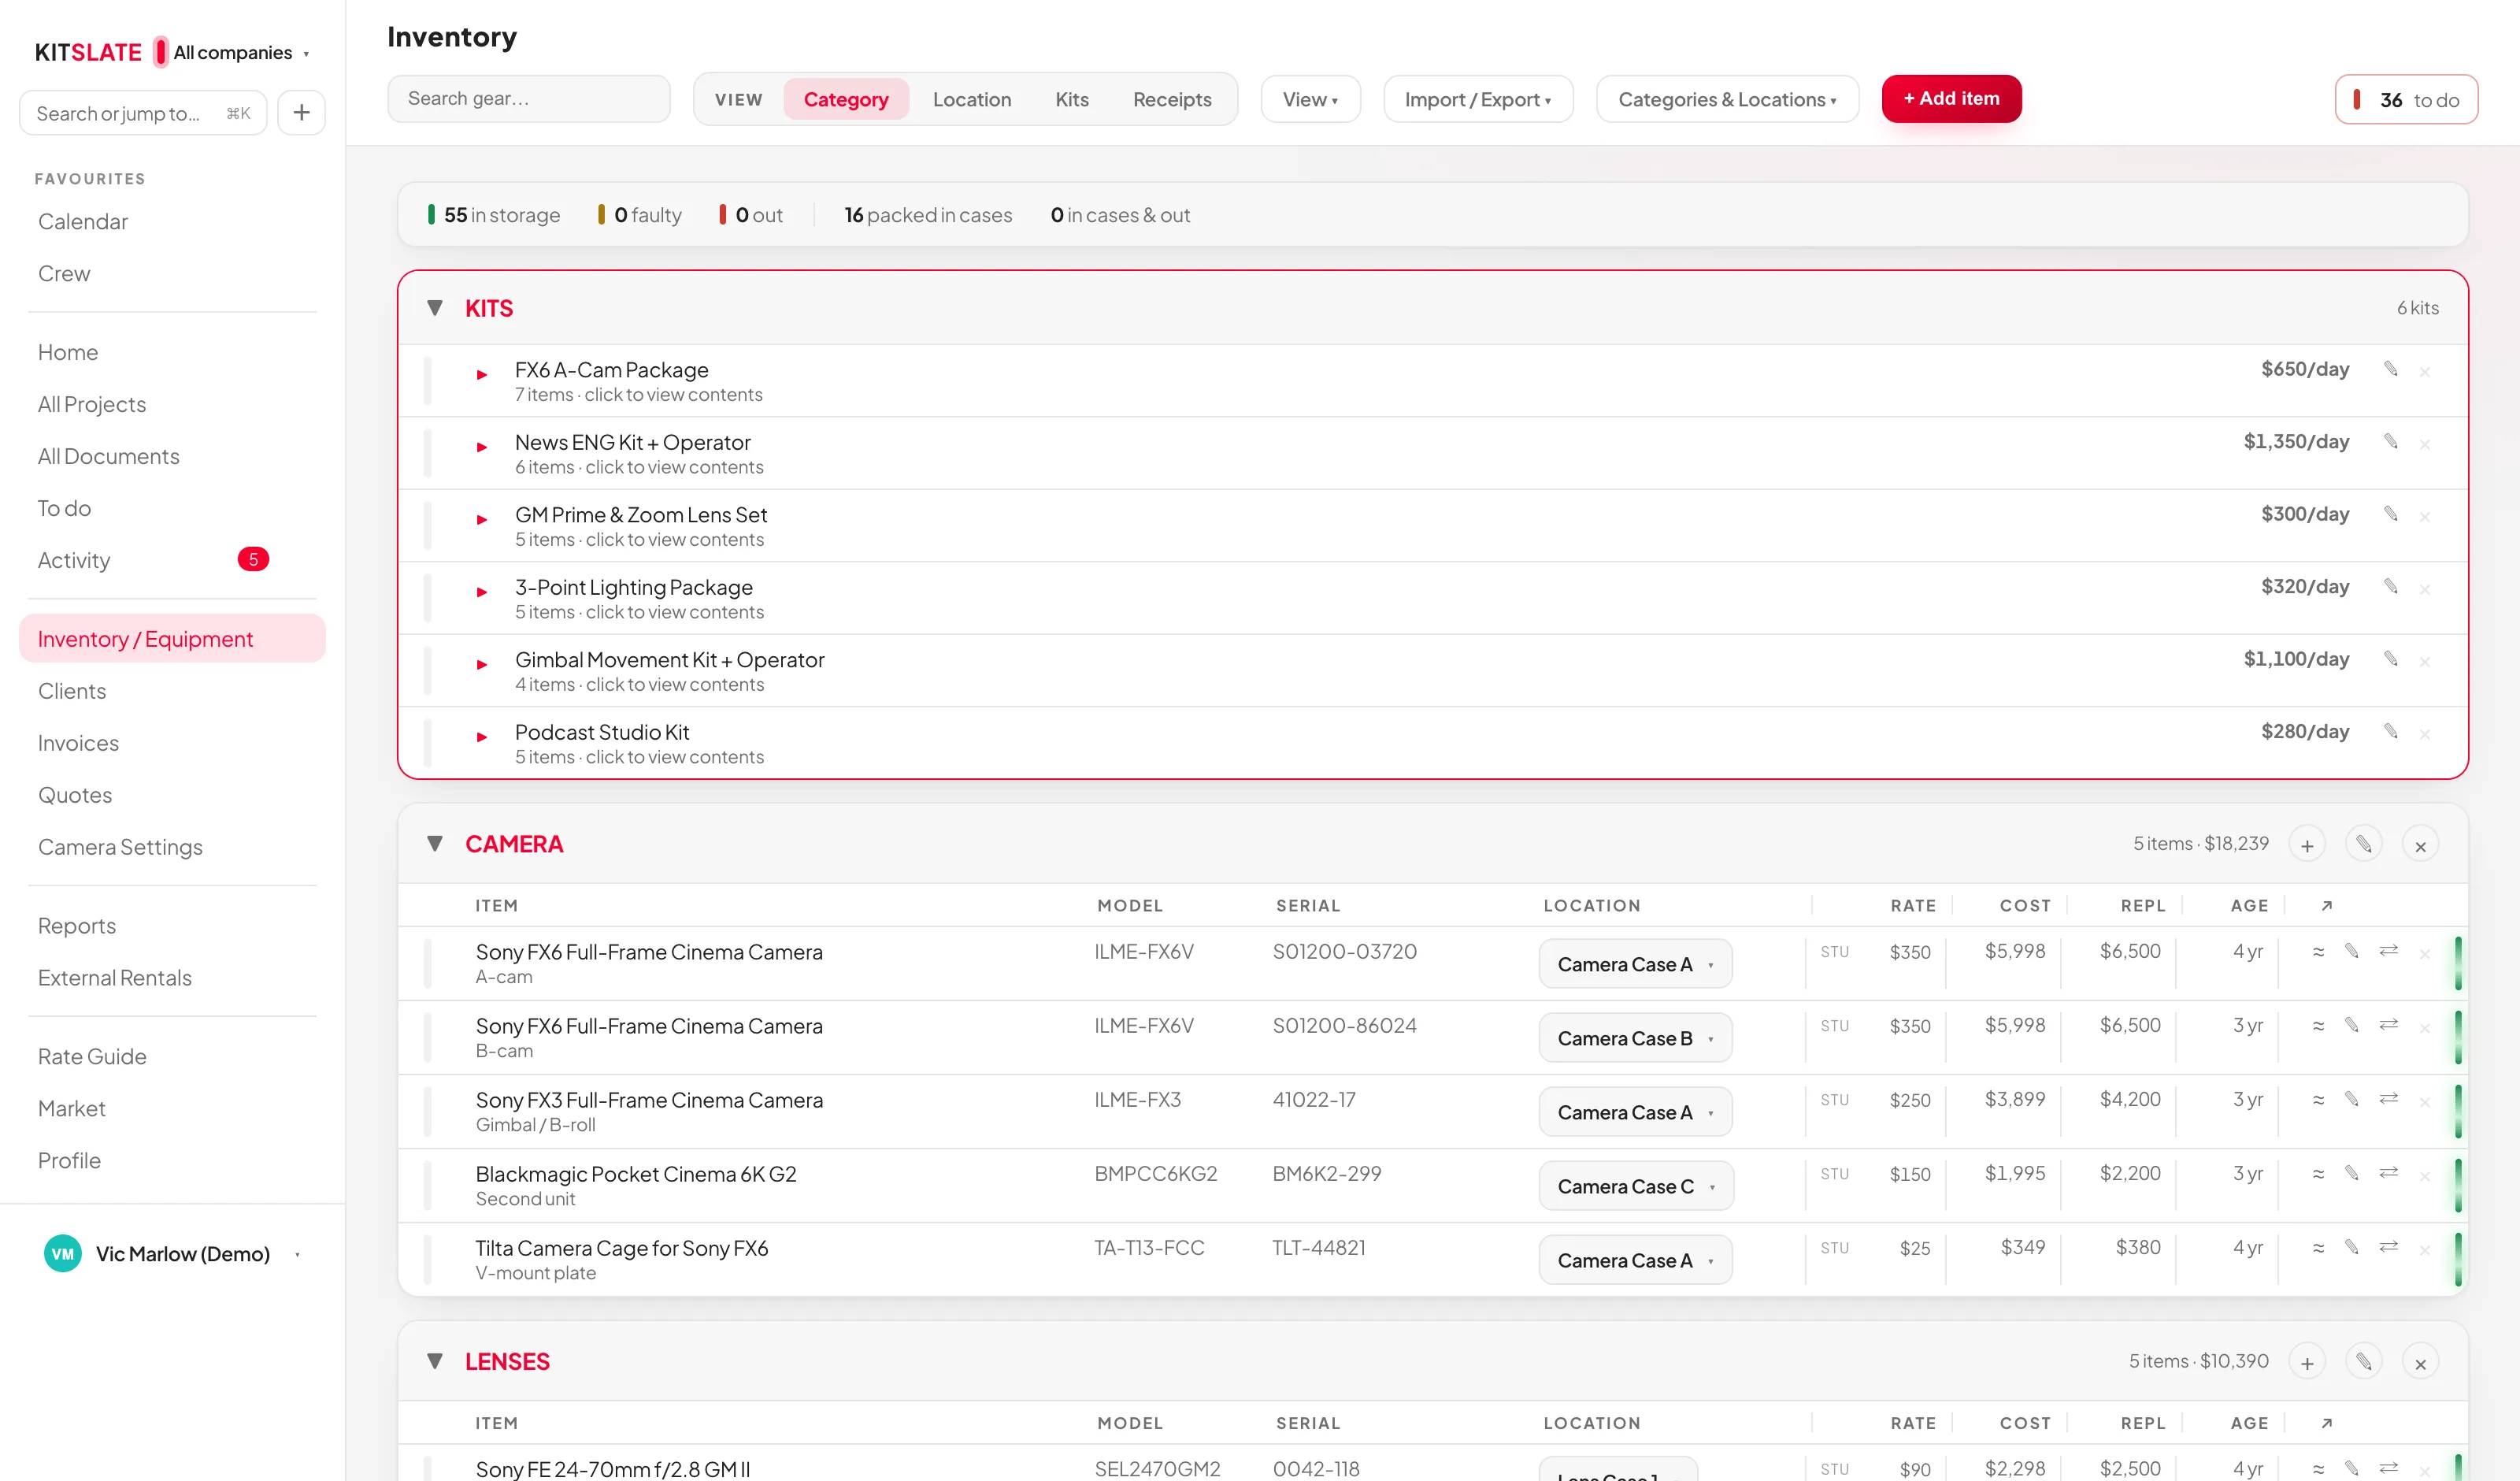The height and width of the screenshot is (1481, 2520).
Task: Filter by 0 faulty items
Action: 640,215
